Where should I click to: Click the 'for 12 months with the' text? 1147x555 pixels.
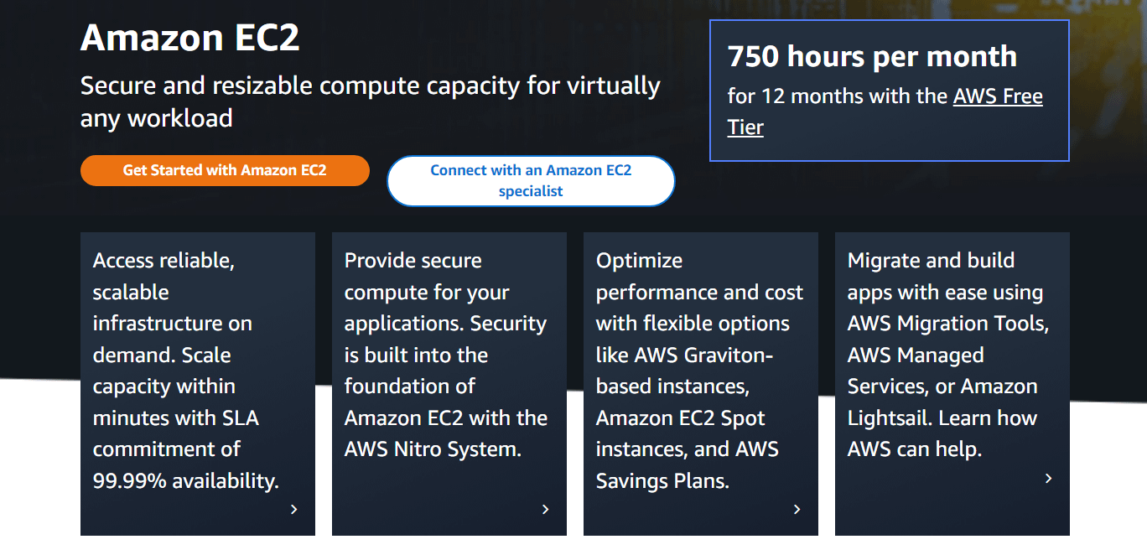pos(838,96)
